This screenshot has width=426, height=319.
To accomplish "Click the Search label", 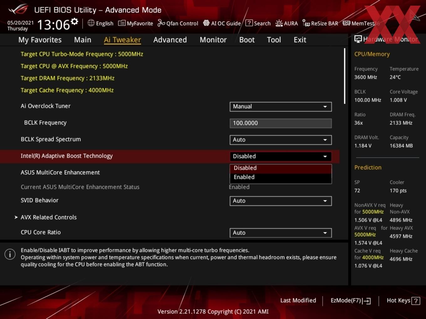I will 262,23.
